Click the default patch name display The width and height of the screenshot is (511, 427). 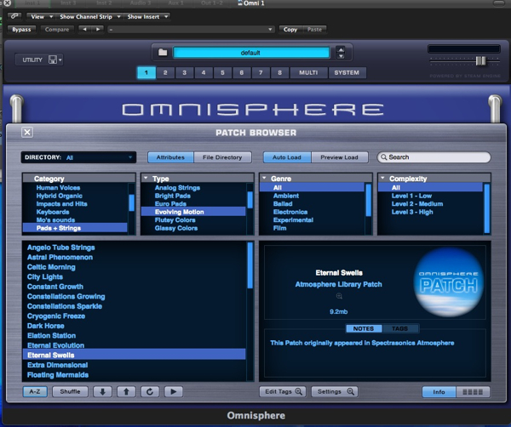(x=251, y=53)
